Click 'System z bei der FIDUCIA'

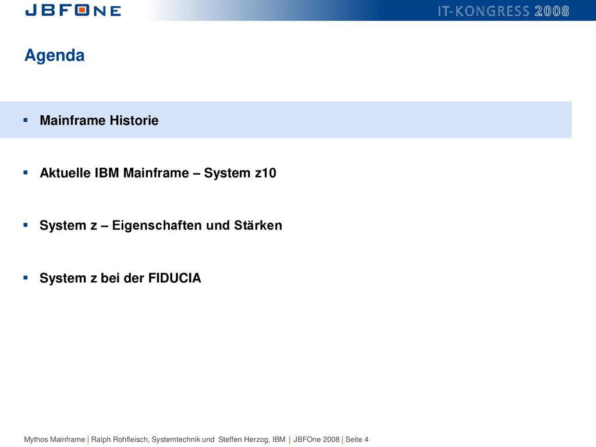coord(120,278)
